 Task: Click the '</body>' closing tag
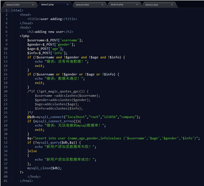coord(34,177)
